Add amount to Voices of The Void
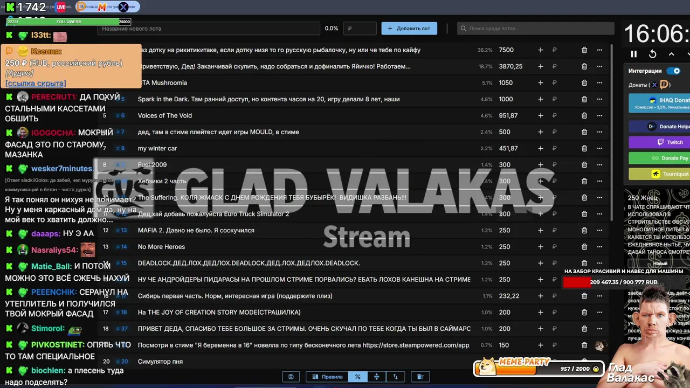Image resolution: width=690 pixels, height=388 pixels. click(541, 115)
